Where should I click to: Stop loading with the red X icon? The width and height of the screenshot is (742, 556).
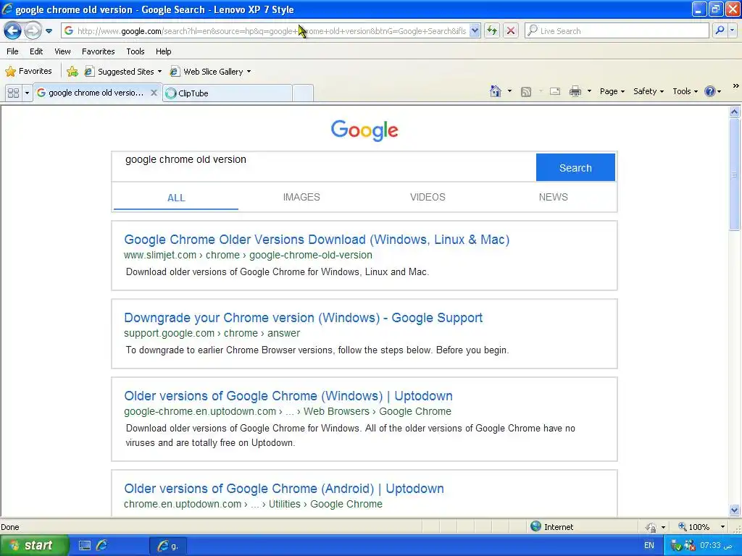(x=511, y=31)
